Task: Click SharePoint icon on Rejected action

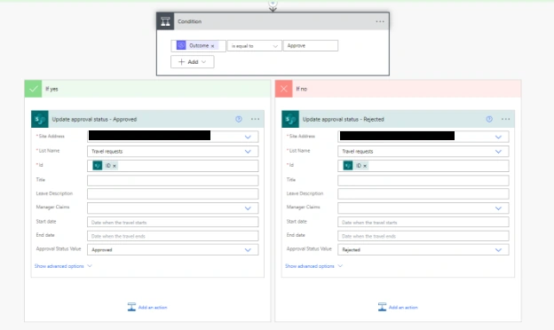Action: (290, 119)
